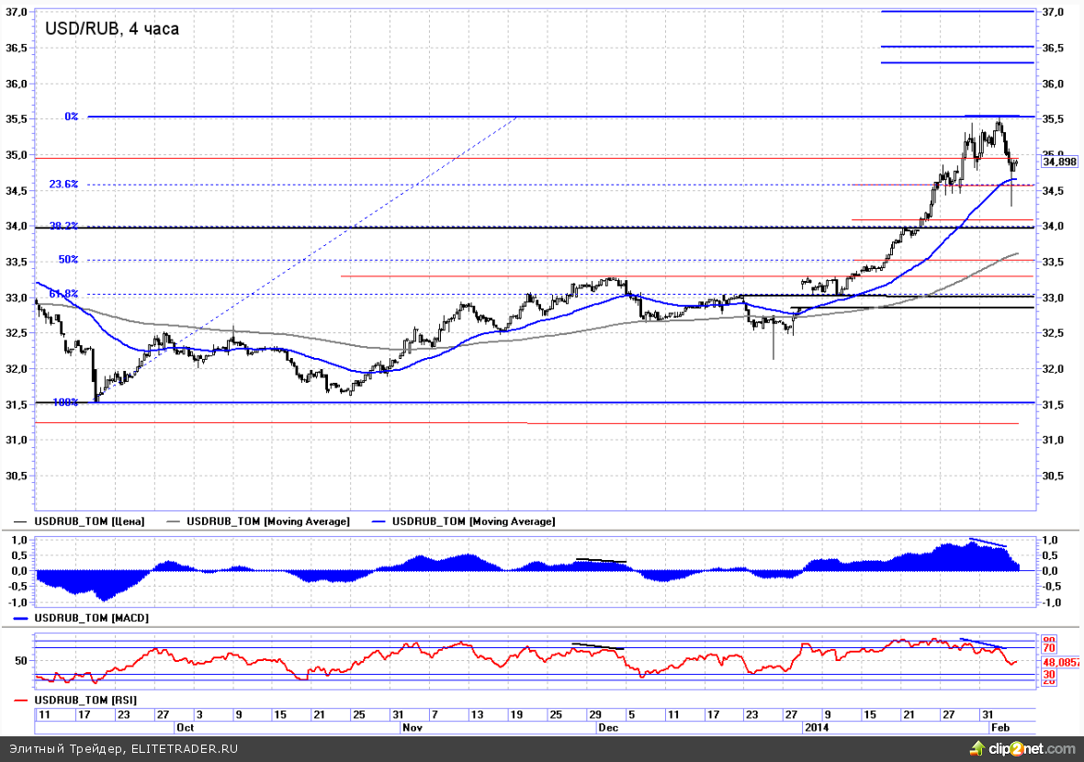
Task: Select the 50% Fibonacci level label
Action: coord(68,260)
